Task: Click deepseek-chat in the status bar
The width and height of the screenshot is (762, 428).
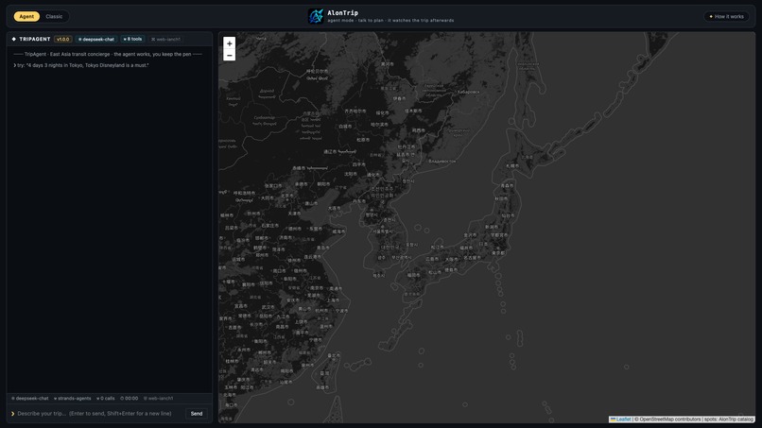Action: [30, 399]
